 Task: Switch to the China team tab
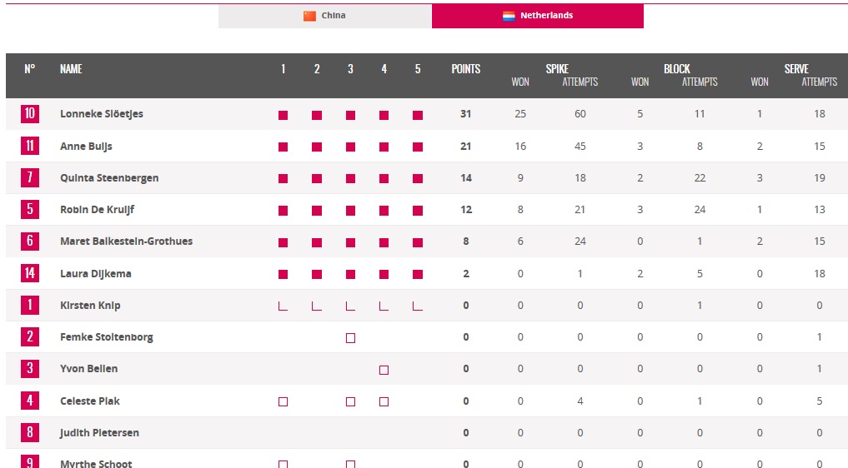click(324, 16)
